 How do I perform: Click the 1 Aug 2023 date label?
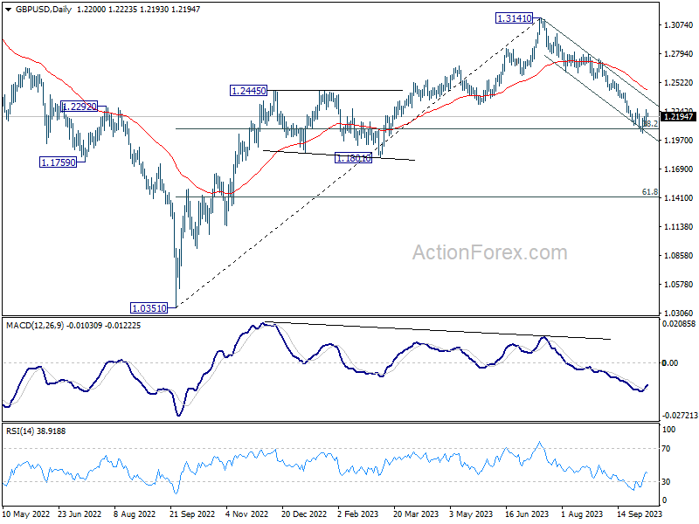tap(582, 514)
